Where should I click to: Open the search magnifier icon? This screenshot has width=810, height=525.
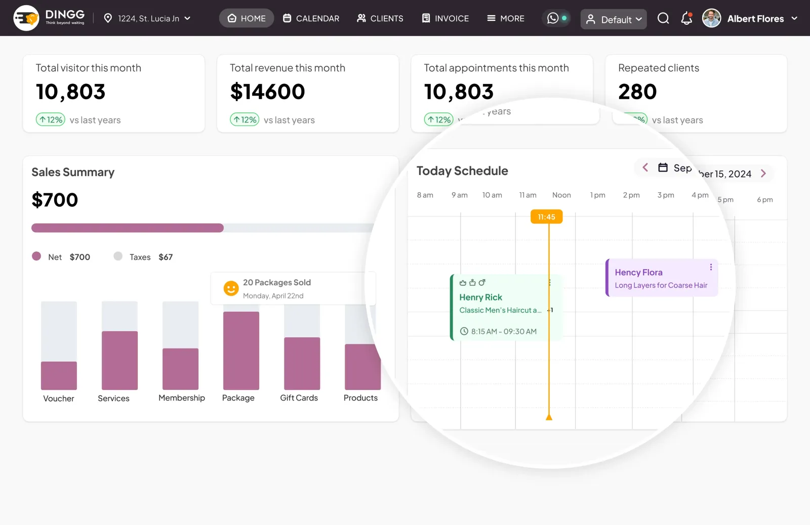pyautogui.click(x=663, y=19)
